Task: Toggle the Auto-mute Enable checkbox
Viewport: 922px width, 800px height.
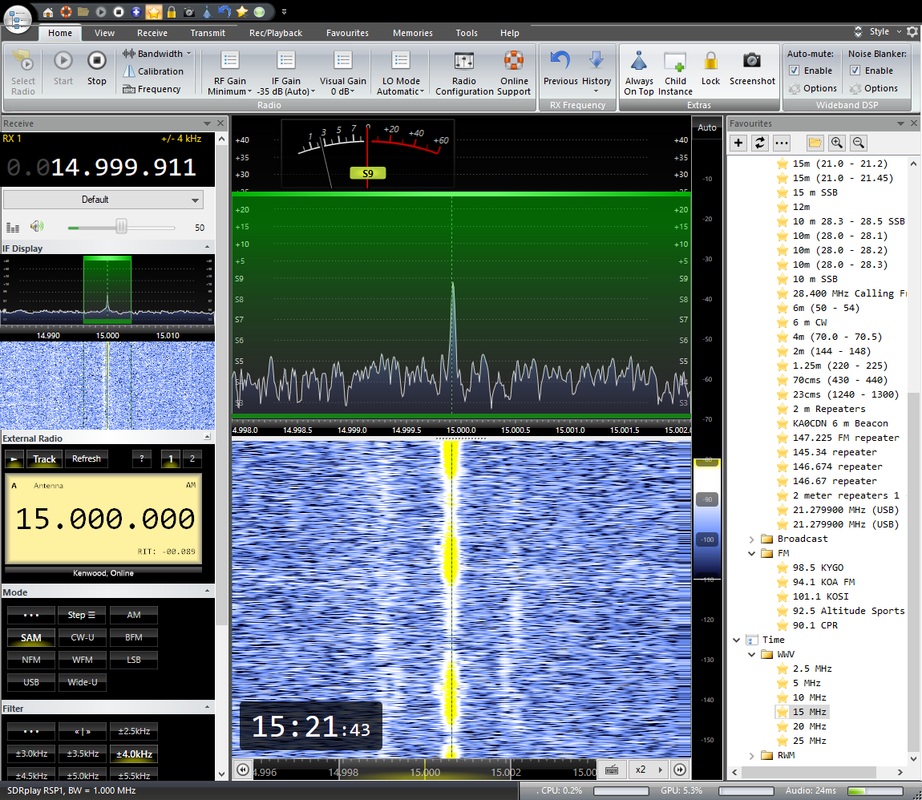Action: [x=795, y=71]
